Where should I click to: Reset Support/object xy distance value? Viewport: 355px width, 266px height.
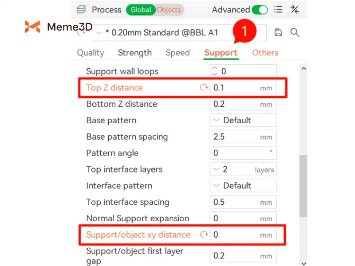click(204, 235)
